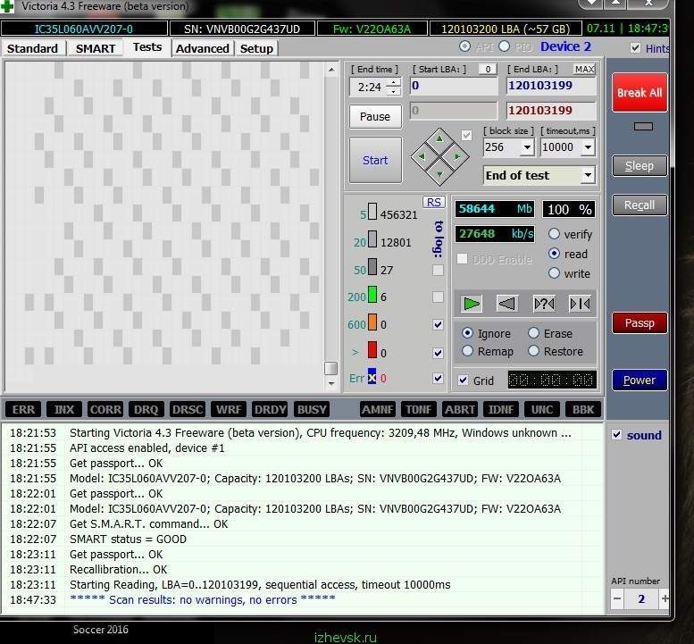Image resolution: width=694 pixels, height=644 pixels.
Task: Select the verify radio button
Action: [x=555, y=234]
